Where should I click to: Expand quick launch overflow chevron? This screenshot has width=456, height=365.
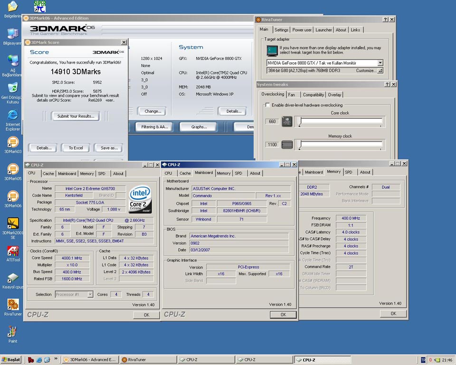[x=56, y=359]
